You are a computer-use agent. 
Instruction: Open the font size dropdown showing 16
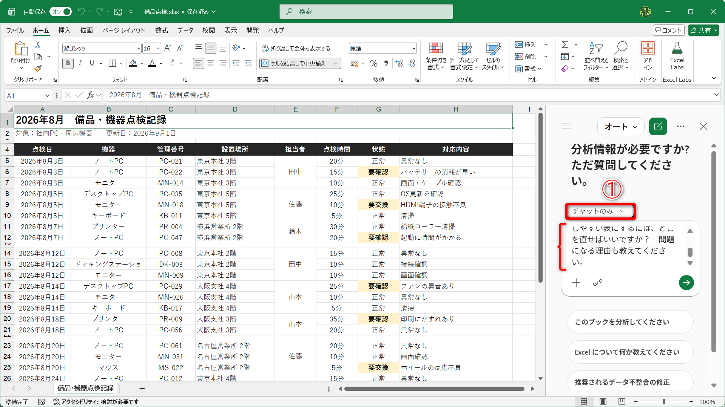tap(158, 48)
